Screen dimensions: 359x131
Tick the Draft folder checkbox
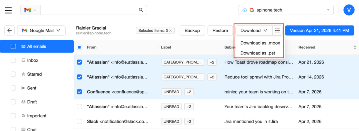13,102
